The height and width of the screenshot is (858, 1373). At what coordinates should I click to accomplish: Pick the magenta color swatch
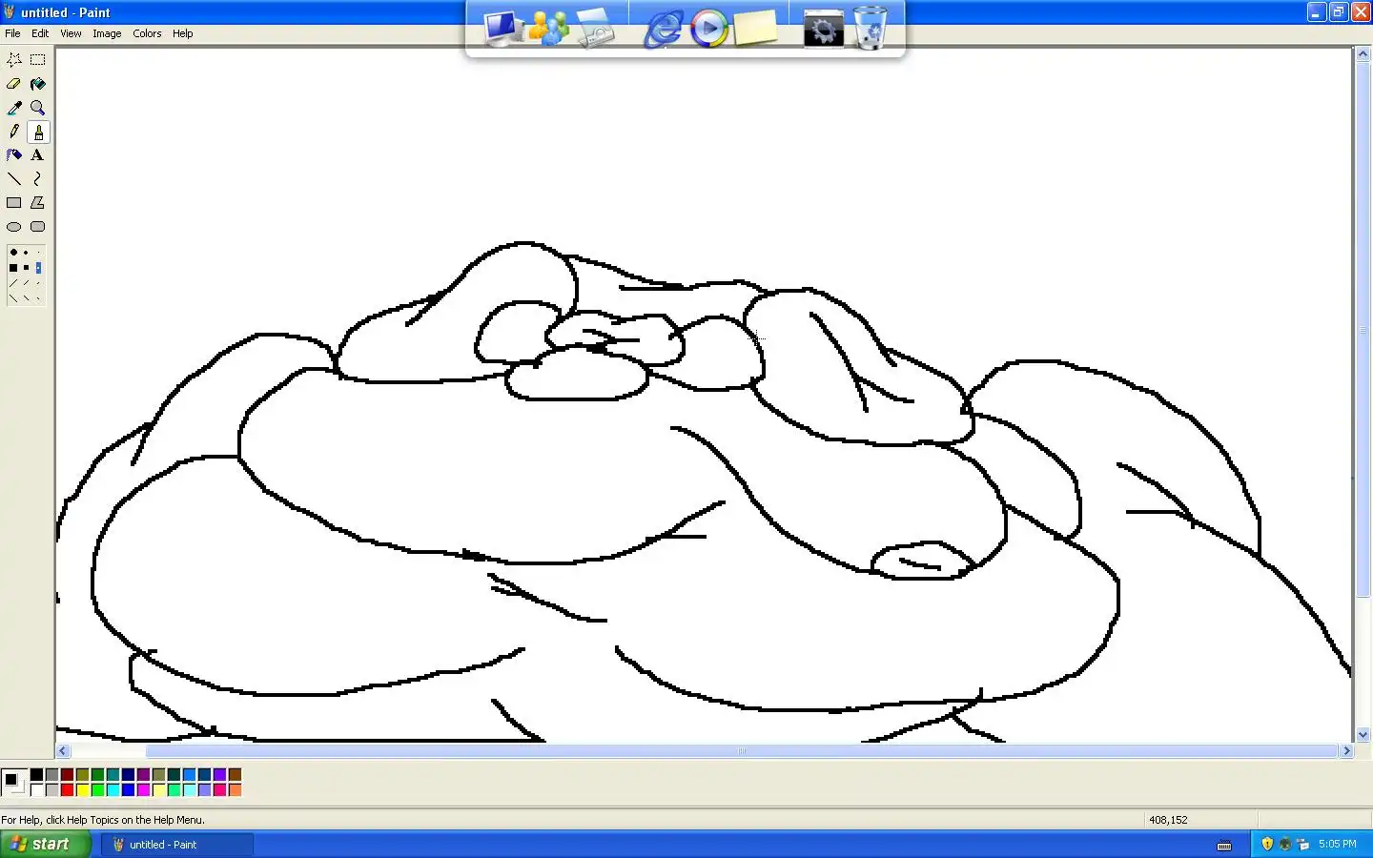point(143,789)
